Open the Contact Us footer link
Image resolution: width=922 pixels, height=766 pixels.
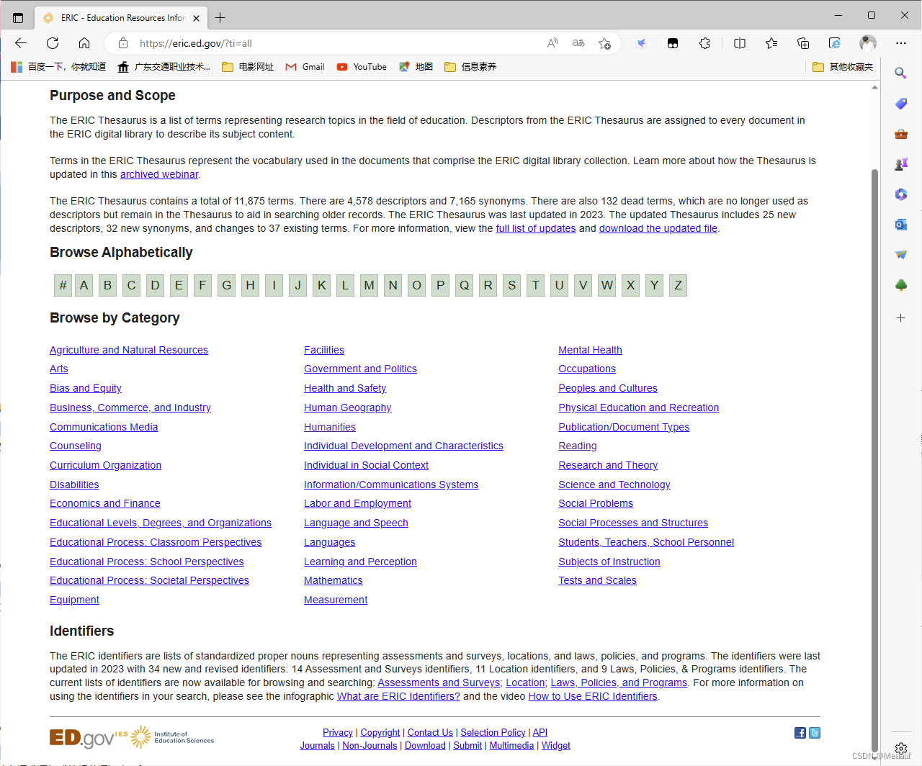[430, 732]
